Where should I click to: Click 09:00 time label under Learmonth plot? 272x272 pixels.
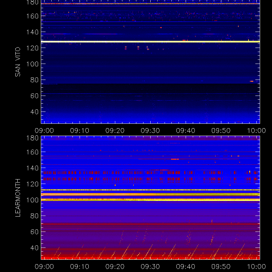pyautogui.click(x=44, y=267)
